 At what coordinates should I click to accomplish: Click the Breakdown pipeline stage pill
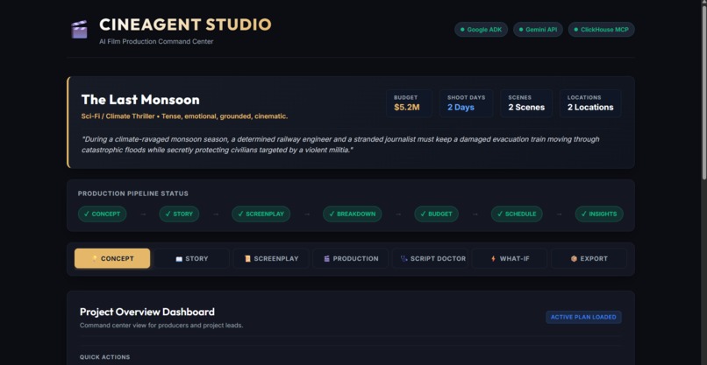pyautogui.click(x=352, y=214)
